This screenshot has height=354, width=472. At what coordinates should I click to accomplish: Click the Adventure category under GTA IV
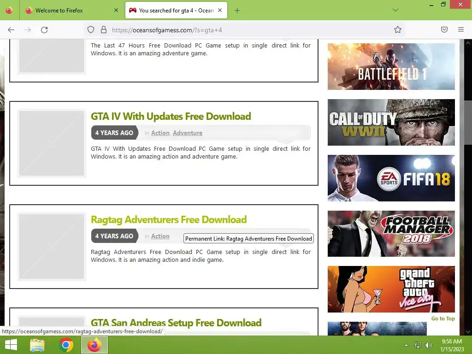pos(188,133)
